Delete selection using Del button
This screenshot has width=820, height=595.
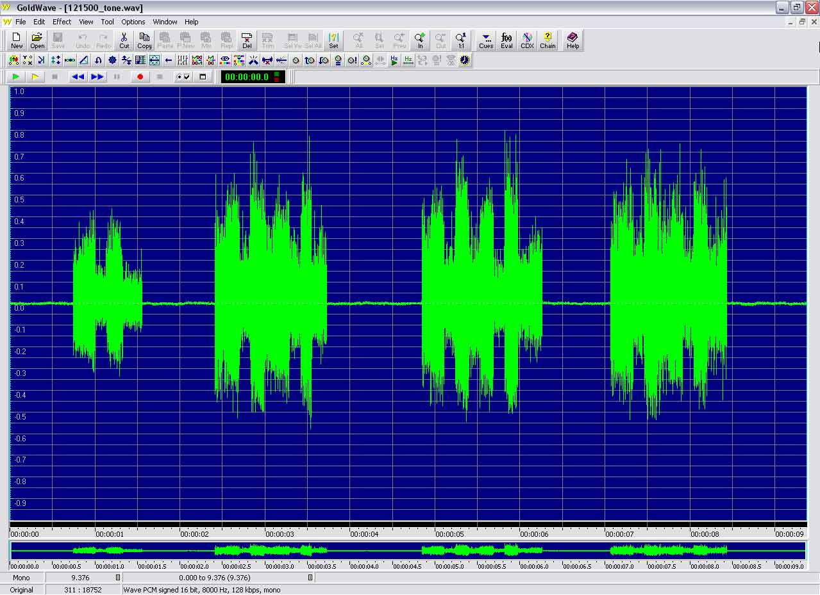click(247, 40)
